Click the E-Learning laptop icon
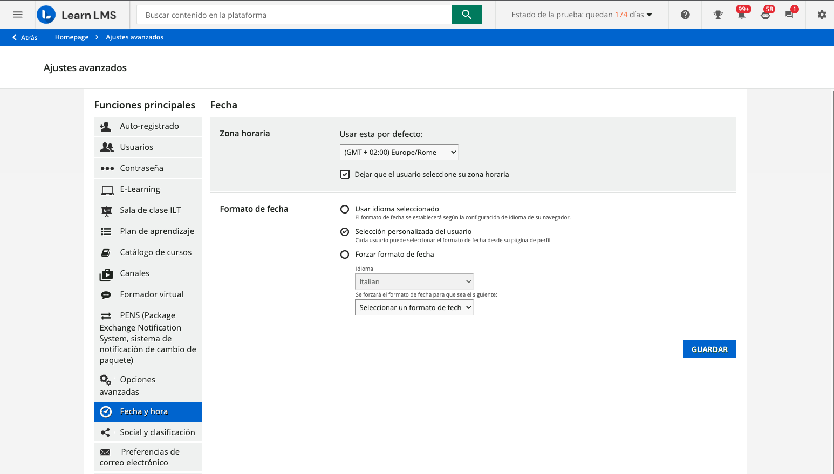This screenshot has height=474, width=834. click(107, 190)
